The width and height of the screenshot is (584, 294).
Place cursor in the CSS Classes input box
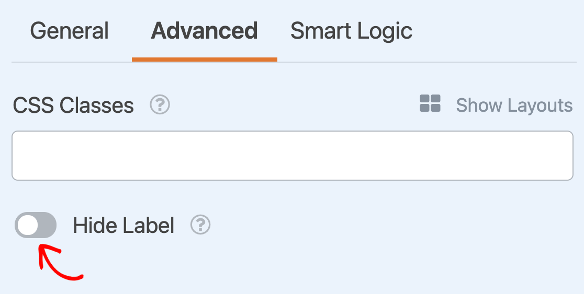click(292, 156)
